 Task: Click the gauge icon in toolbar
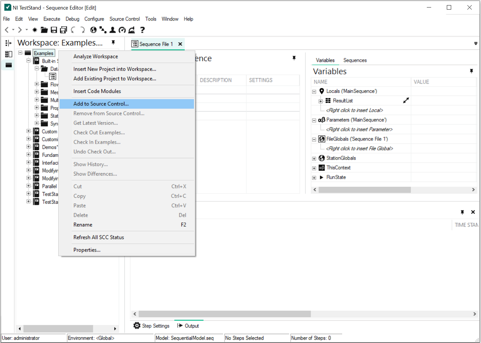click(122, 30)
